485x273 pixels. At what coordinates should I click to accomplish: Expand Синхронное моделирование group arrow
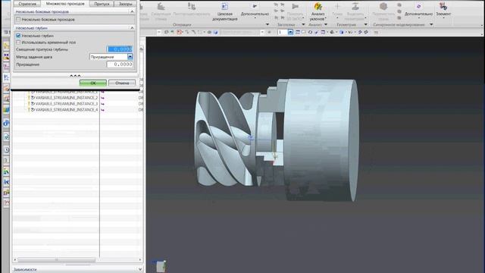coord(431,24)
